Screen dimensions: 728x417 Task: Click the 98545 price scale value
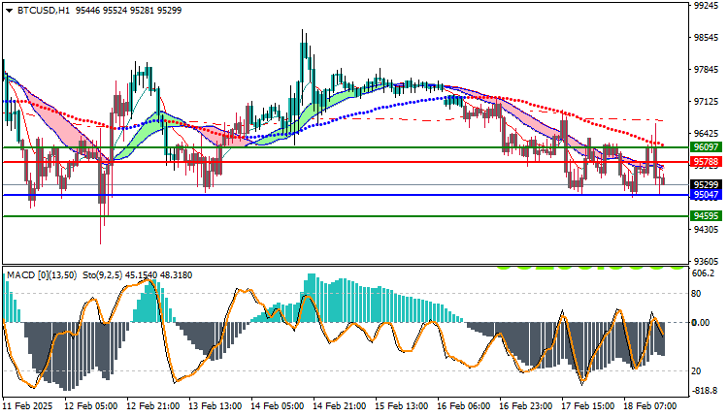pos(706,38)
